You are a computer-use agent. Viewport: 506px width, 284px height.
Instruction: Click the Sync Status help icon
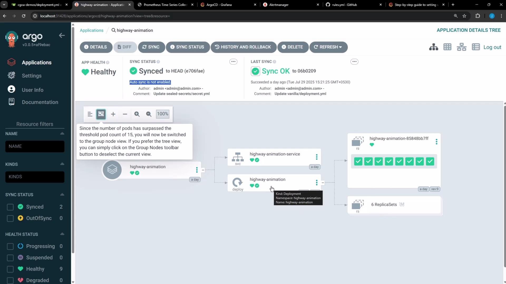tap(158, 62)
